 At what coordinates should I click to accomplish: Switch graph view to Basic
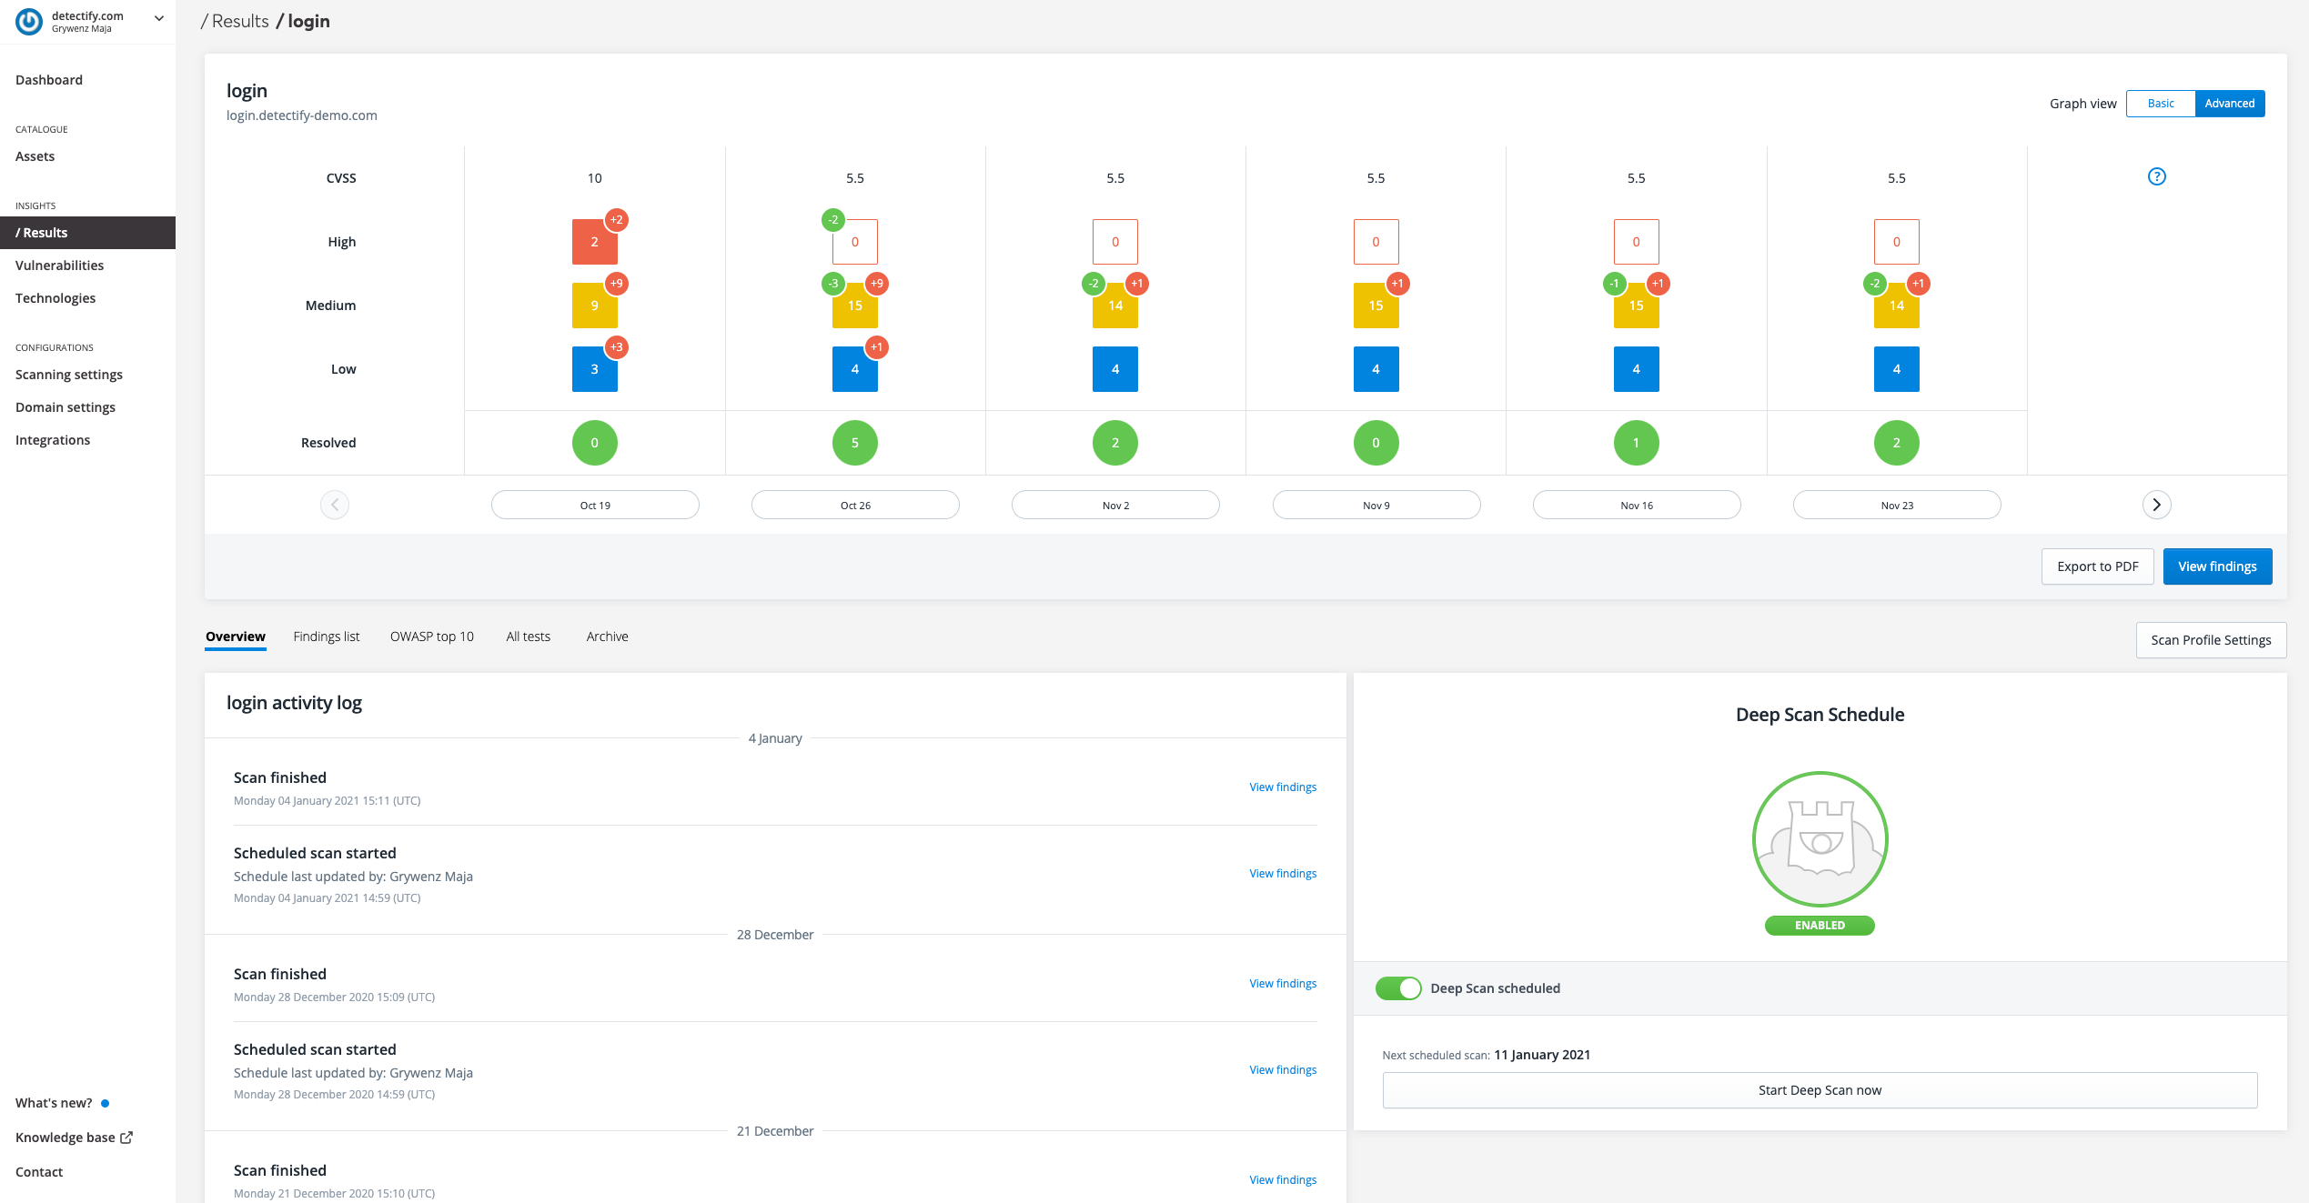[x=2160, y=104]
